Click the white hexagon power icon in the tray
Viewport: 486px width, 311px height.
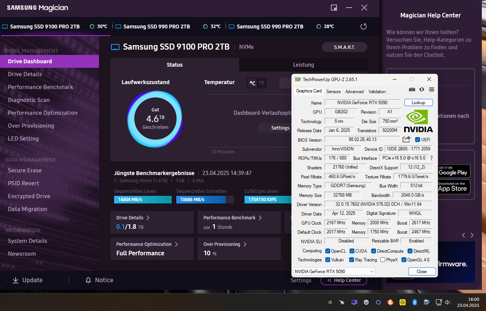pos(366,302)
